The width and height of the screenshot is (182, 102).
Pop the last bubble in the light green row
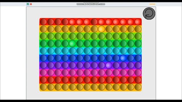(138, 36)
